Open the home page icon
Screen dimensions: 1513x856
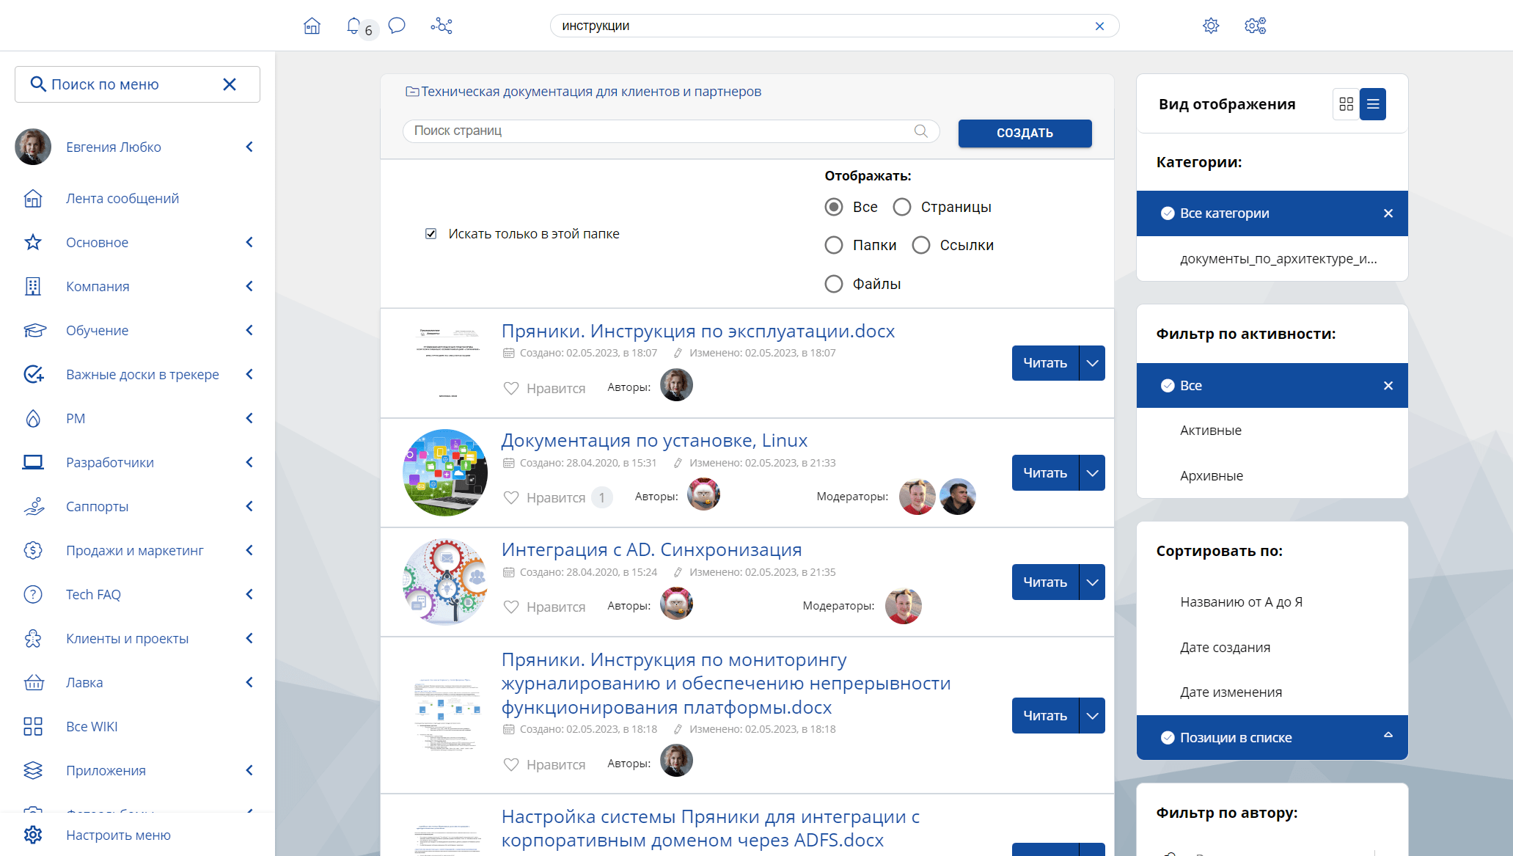(x=312, y=26)
